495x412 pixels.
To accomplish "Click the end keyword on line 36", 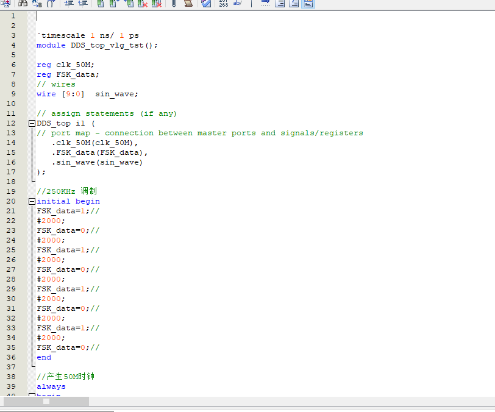I will click(44, 358).
